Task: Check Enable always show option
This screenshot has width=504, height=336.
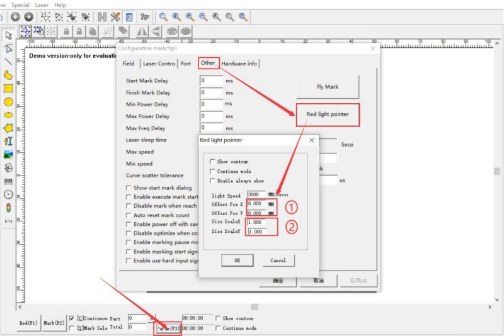Action: 213,181
